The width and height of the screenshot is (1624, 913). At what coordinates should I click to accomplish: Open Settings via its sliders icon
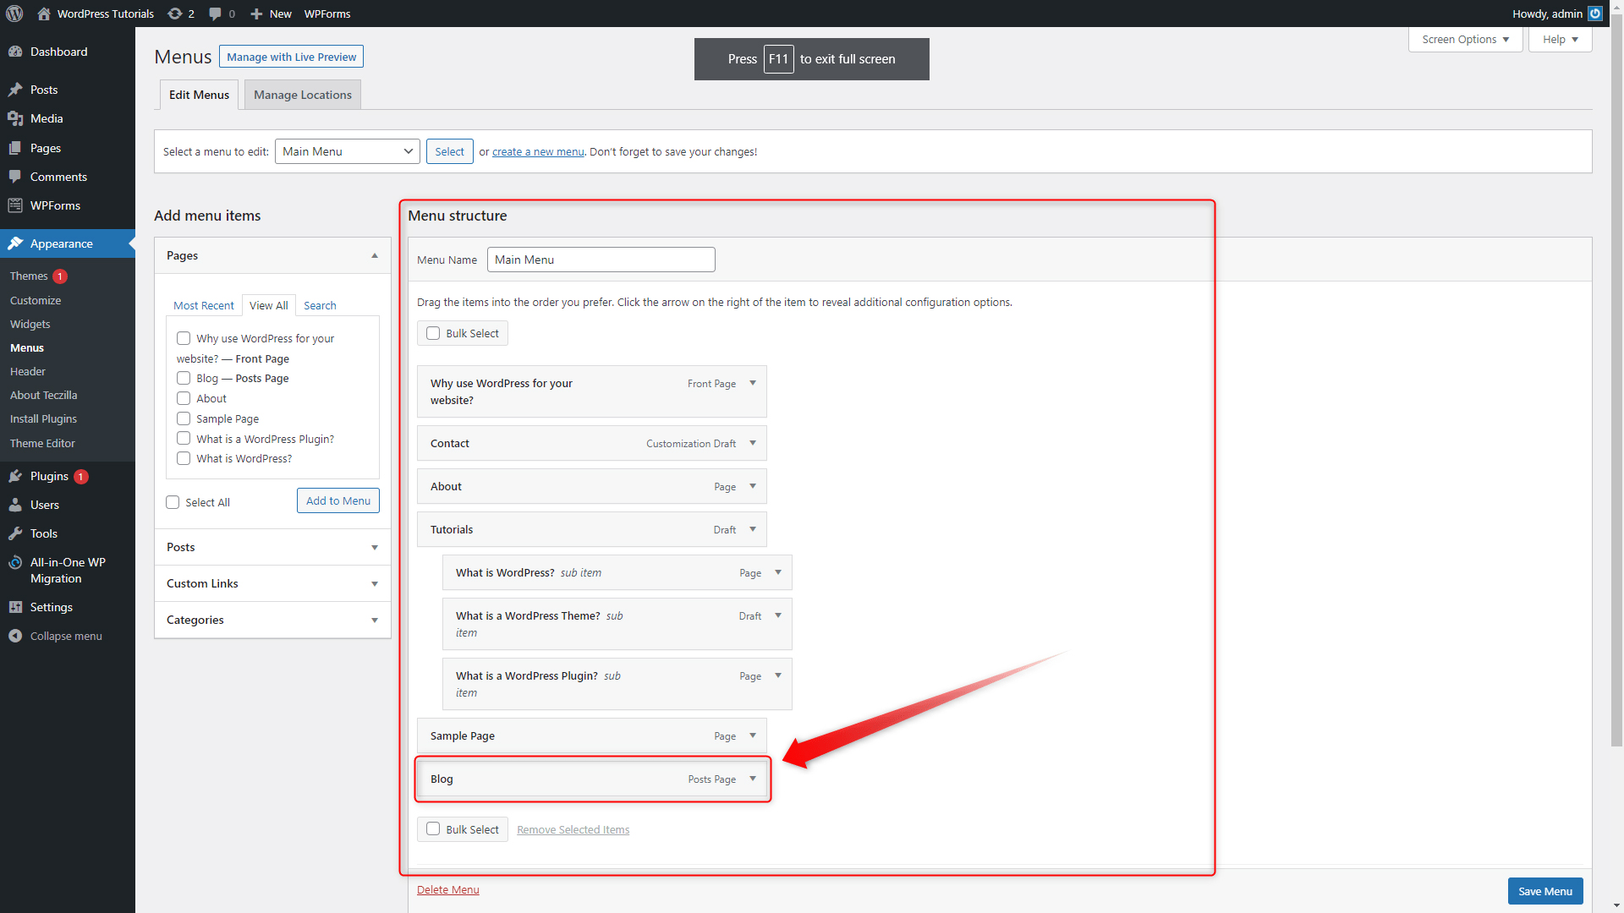pos(15,607)
